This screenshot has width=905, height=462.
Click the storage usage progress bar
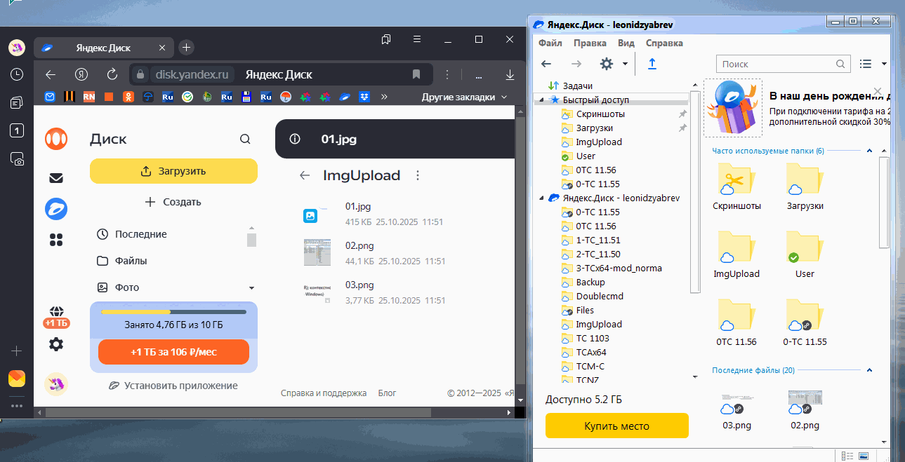[x=173, y=312]
